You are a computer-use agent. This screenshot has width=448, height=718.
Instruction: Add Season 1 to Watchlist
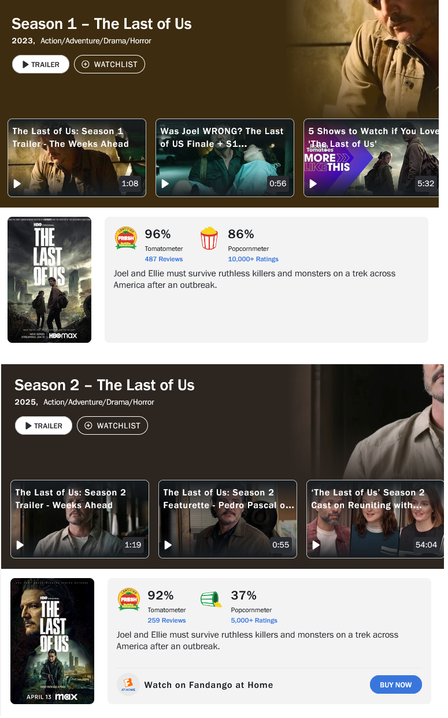click(x=109, y=64)
